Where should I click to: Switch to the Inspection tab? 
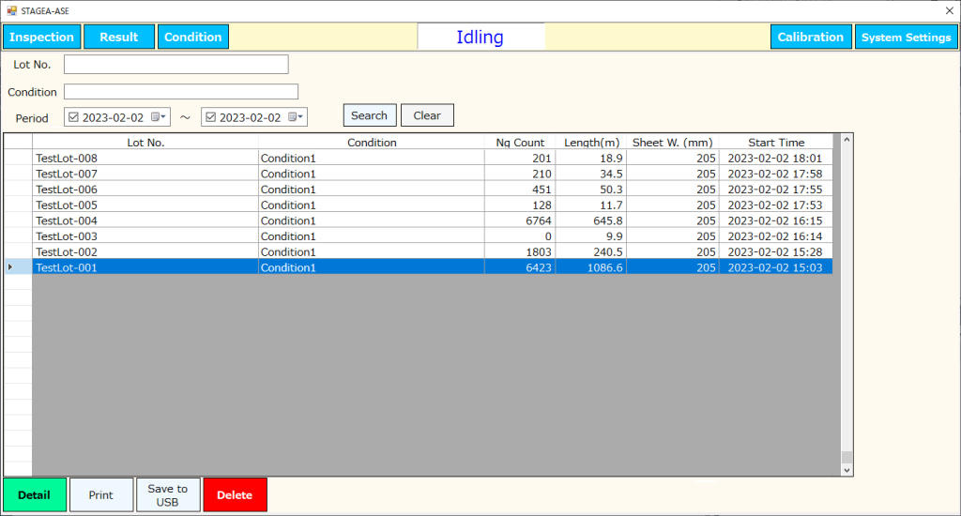point(41,37)
